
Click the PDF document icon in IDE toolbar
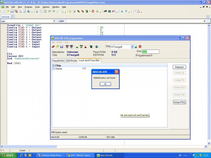(x=138, y=11)
